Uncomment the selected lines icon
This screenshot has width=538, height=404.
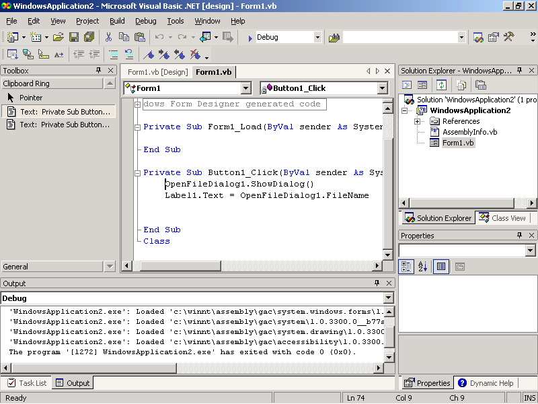(x=129, y=55)
